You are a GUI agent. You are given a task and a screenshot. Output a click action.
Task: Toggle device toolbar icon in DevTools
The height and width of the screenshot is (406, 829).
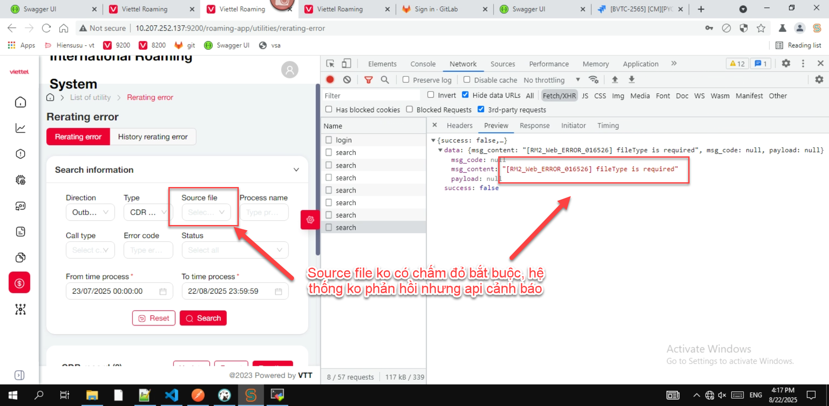click(x=346, y=63)
